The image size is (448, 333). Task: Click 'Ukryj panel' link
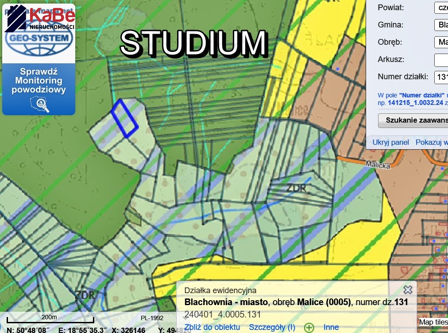(390, 142)
